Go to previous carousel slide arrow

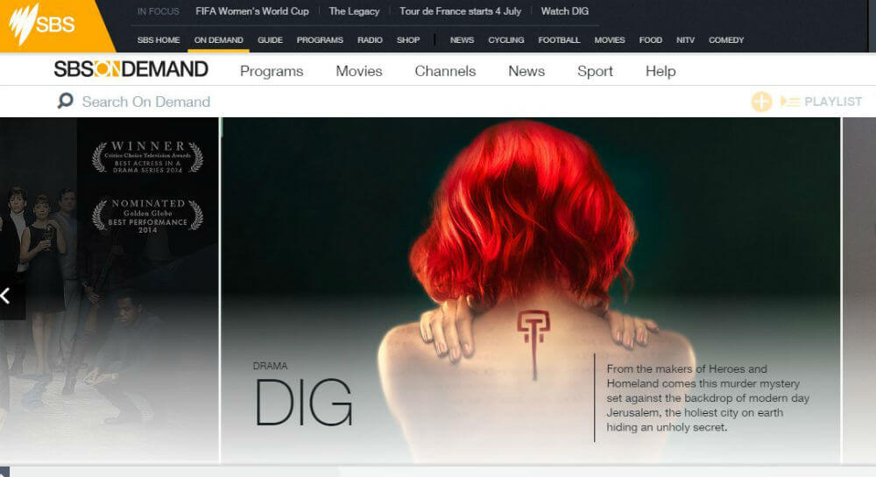(7, 296)
